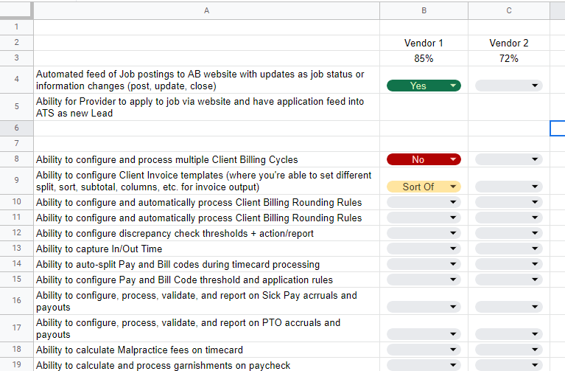Open Vendor 1 dropdown in row 11
The image size is (565, 371).
click(424, 218)
